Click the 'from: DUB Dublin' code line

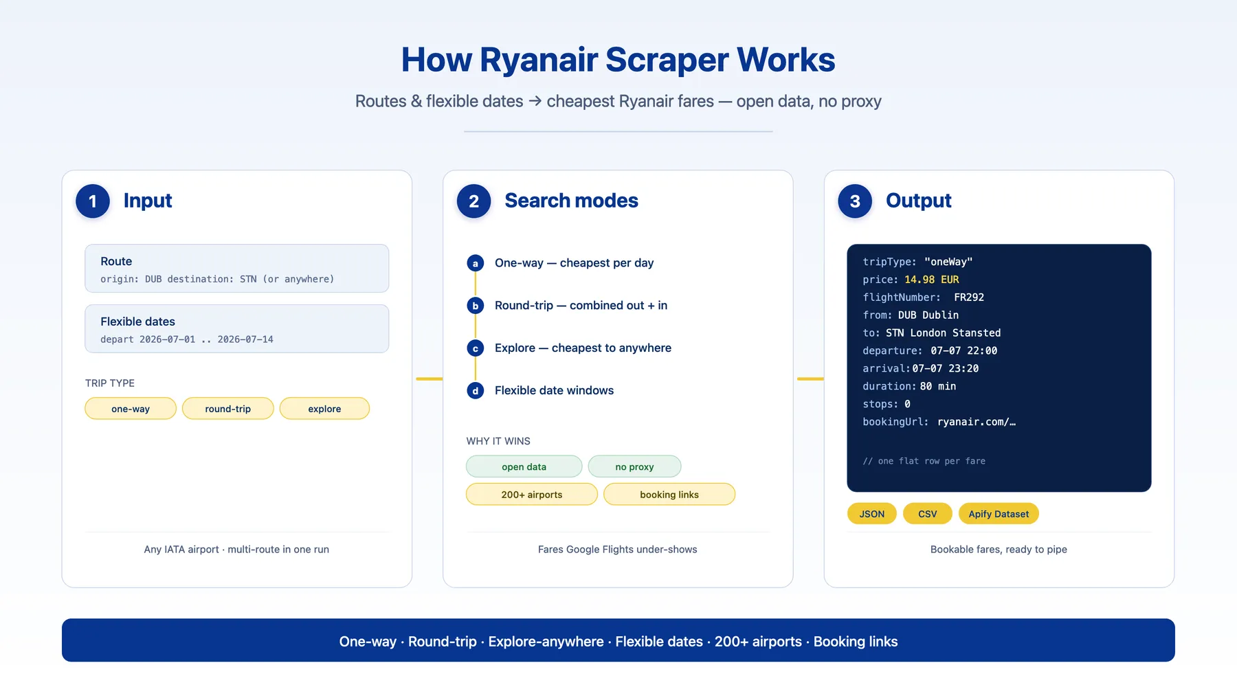pyautogui.click(x=911, y=315)
